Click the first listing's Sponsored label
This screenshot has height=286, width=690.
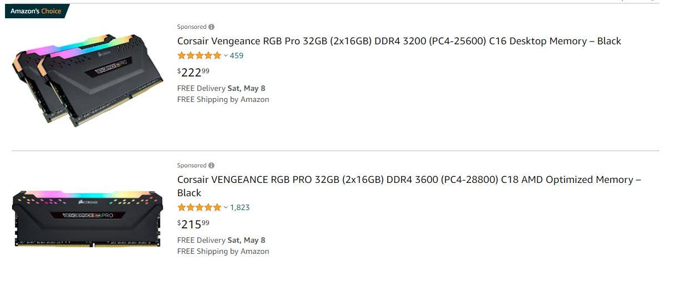[x=192, y=27]
